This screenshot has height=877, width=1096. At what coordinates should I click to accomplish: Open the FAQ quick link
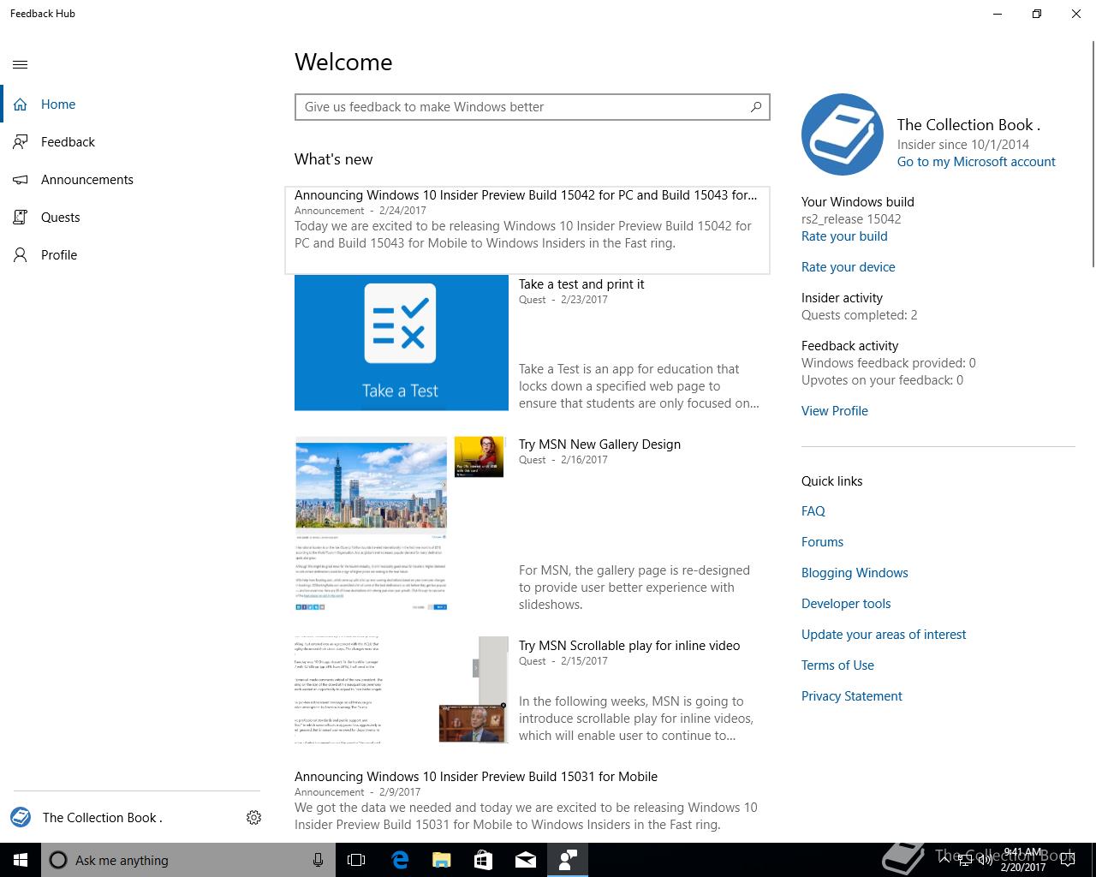[813, 511]
